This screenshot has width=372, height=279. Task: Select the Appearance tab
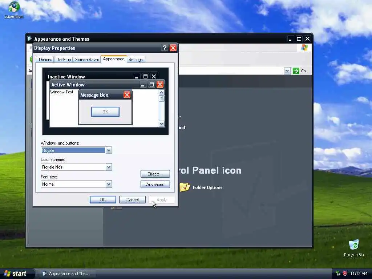click(x=114, y=59)
